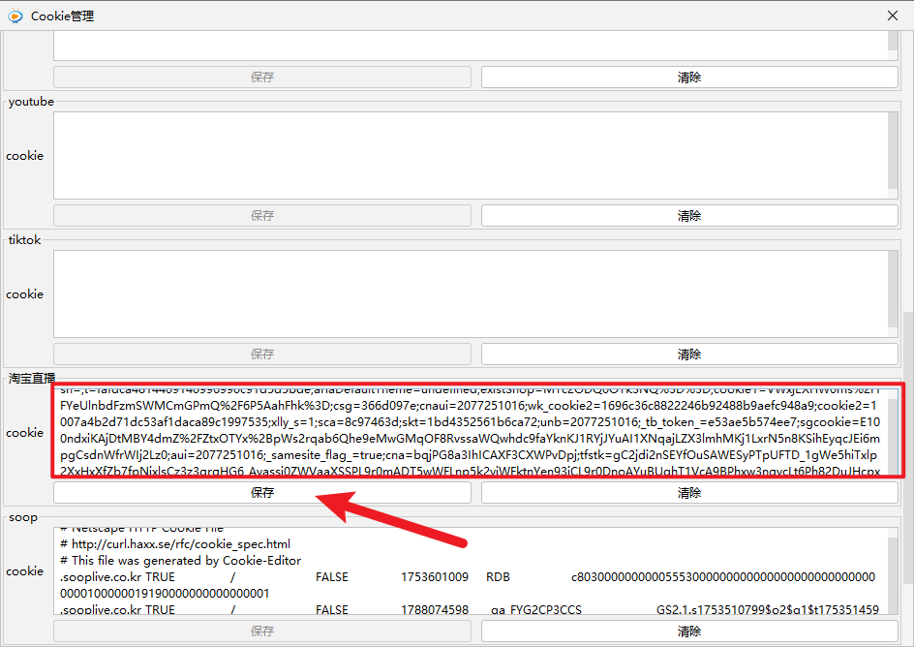Viewport: 914px width, 647px height.
Task: Save the soop cookie
Action: pyautogui.click(x=261, y=631)
